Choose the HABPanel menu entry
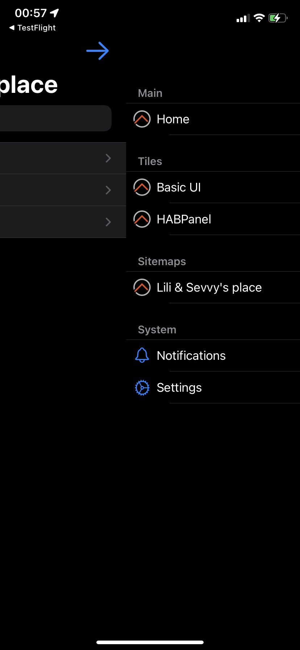This screenshot has height=650, width=300. pyautogui.click(x=184, y=219)
